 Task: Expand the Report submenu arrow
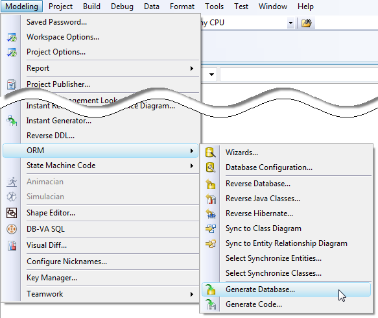[x=192, y=68]
